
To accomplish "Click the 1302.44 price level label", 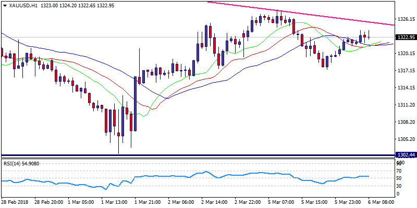I will 406,155.
